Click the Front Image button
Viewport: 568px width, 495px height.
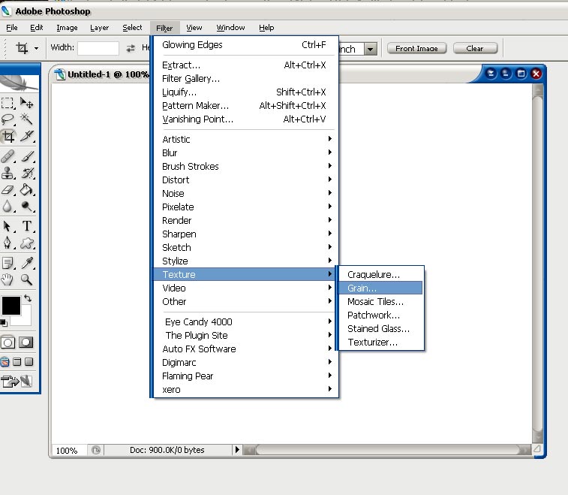coord(416,48)
